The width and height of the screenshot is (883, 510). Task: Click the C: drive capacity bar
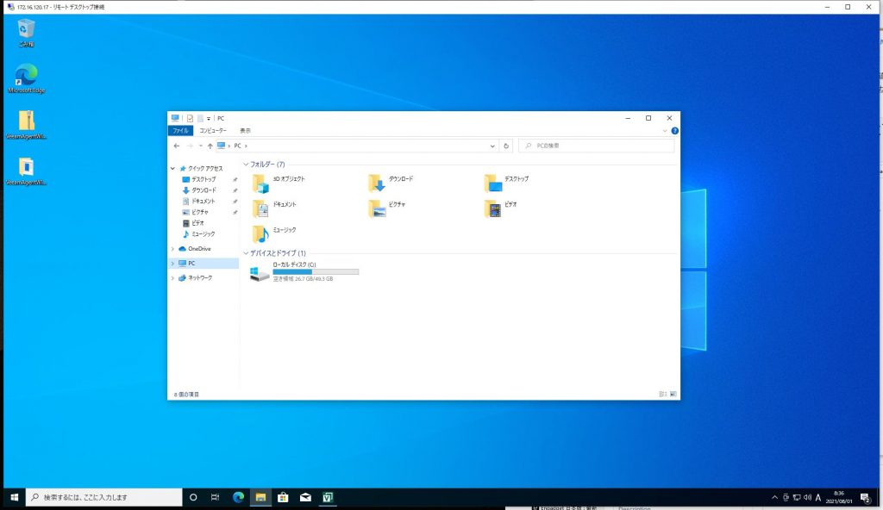316,272
